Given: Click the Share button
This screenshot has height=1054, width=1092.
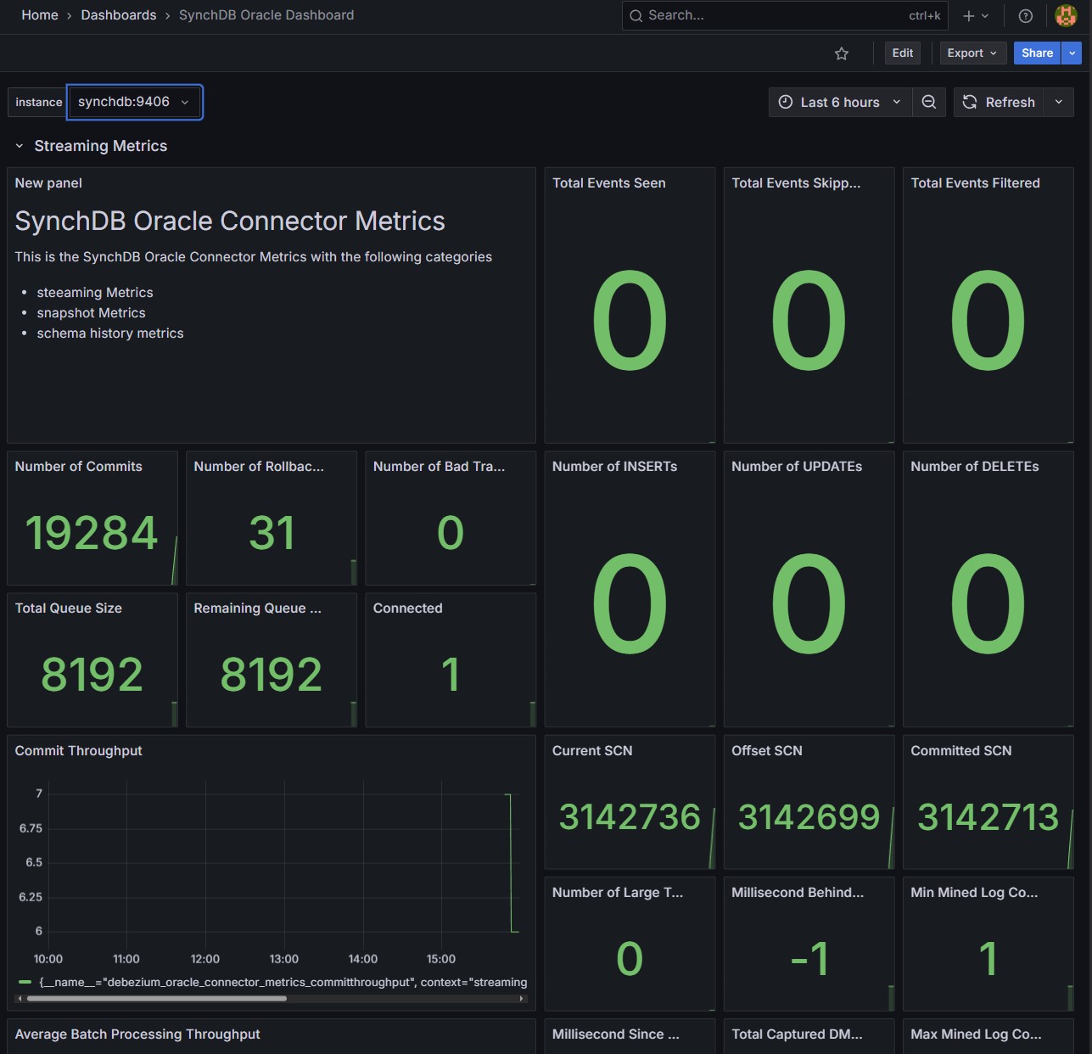Looking at the screenshot, I should click(1036, 53).
